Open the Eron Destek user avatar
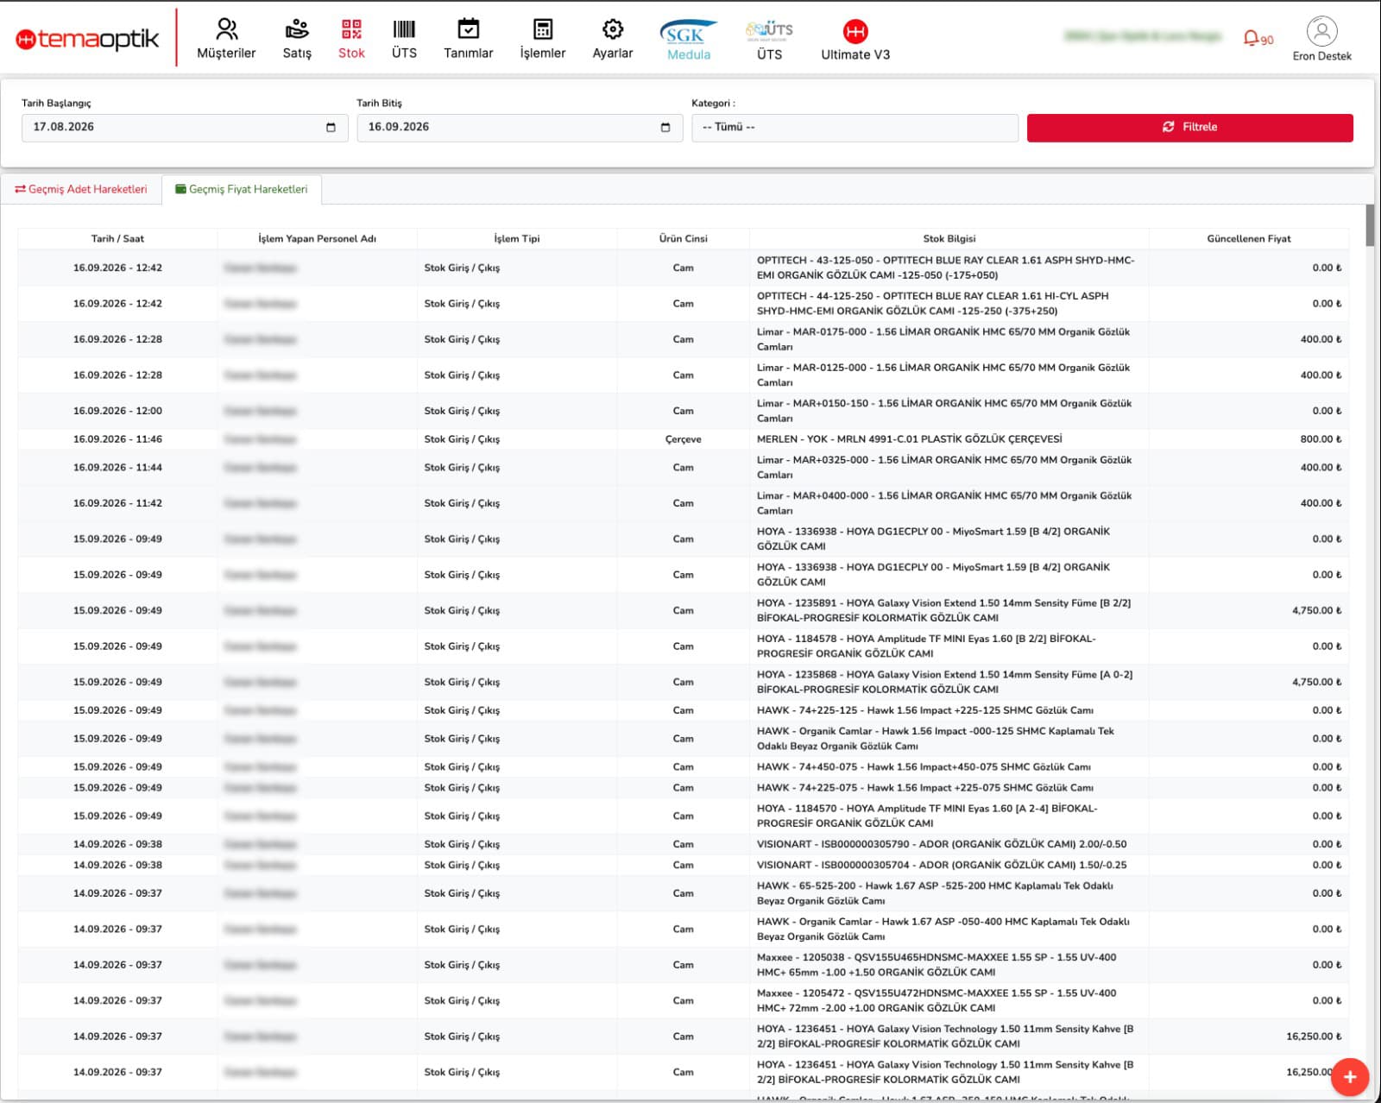Image resolution: width=1381 pixels, height=1103 pixels. [x=1322, y=31]
